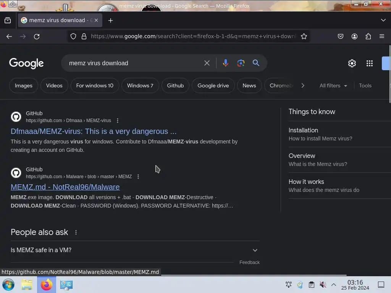Open MEMZ.md - NotReal96/Malware link
391x293 pixels.
coord(65,187)
